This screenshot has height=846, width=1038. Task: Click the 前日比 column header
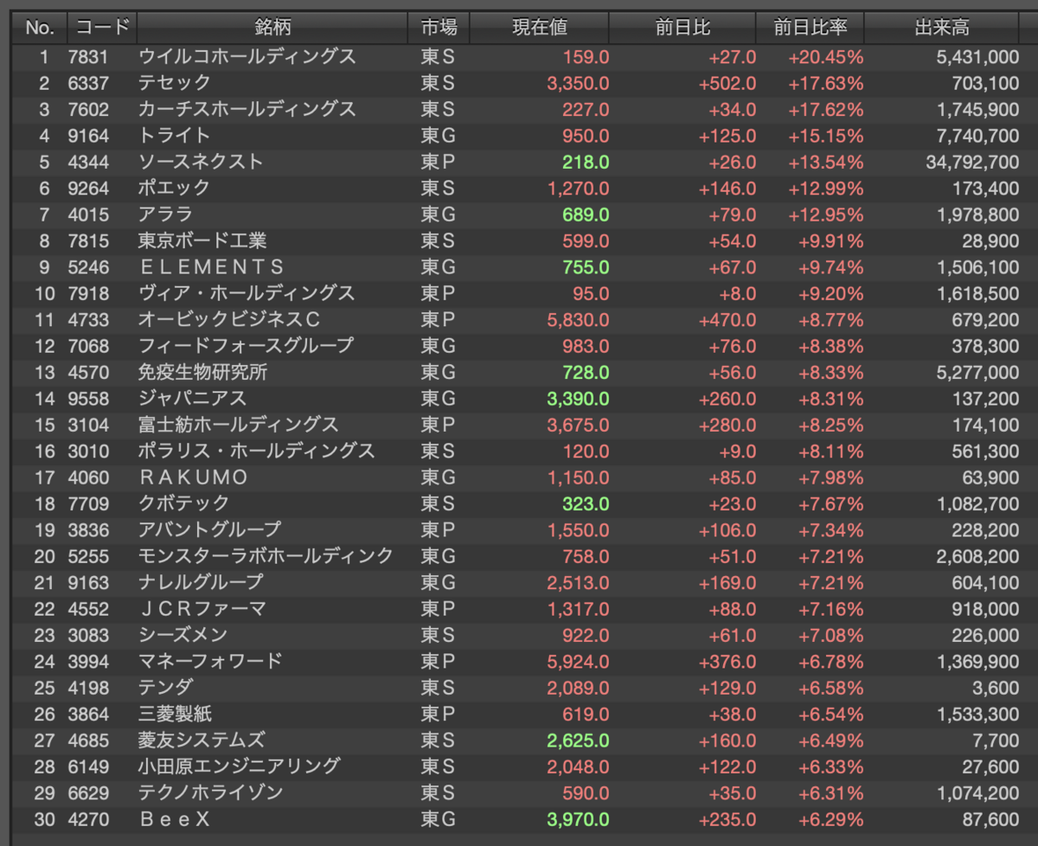click(682, 28)
